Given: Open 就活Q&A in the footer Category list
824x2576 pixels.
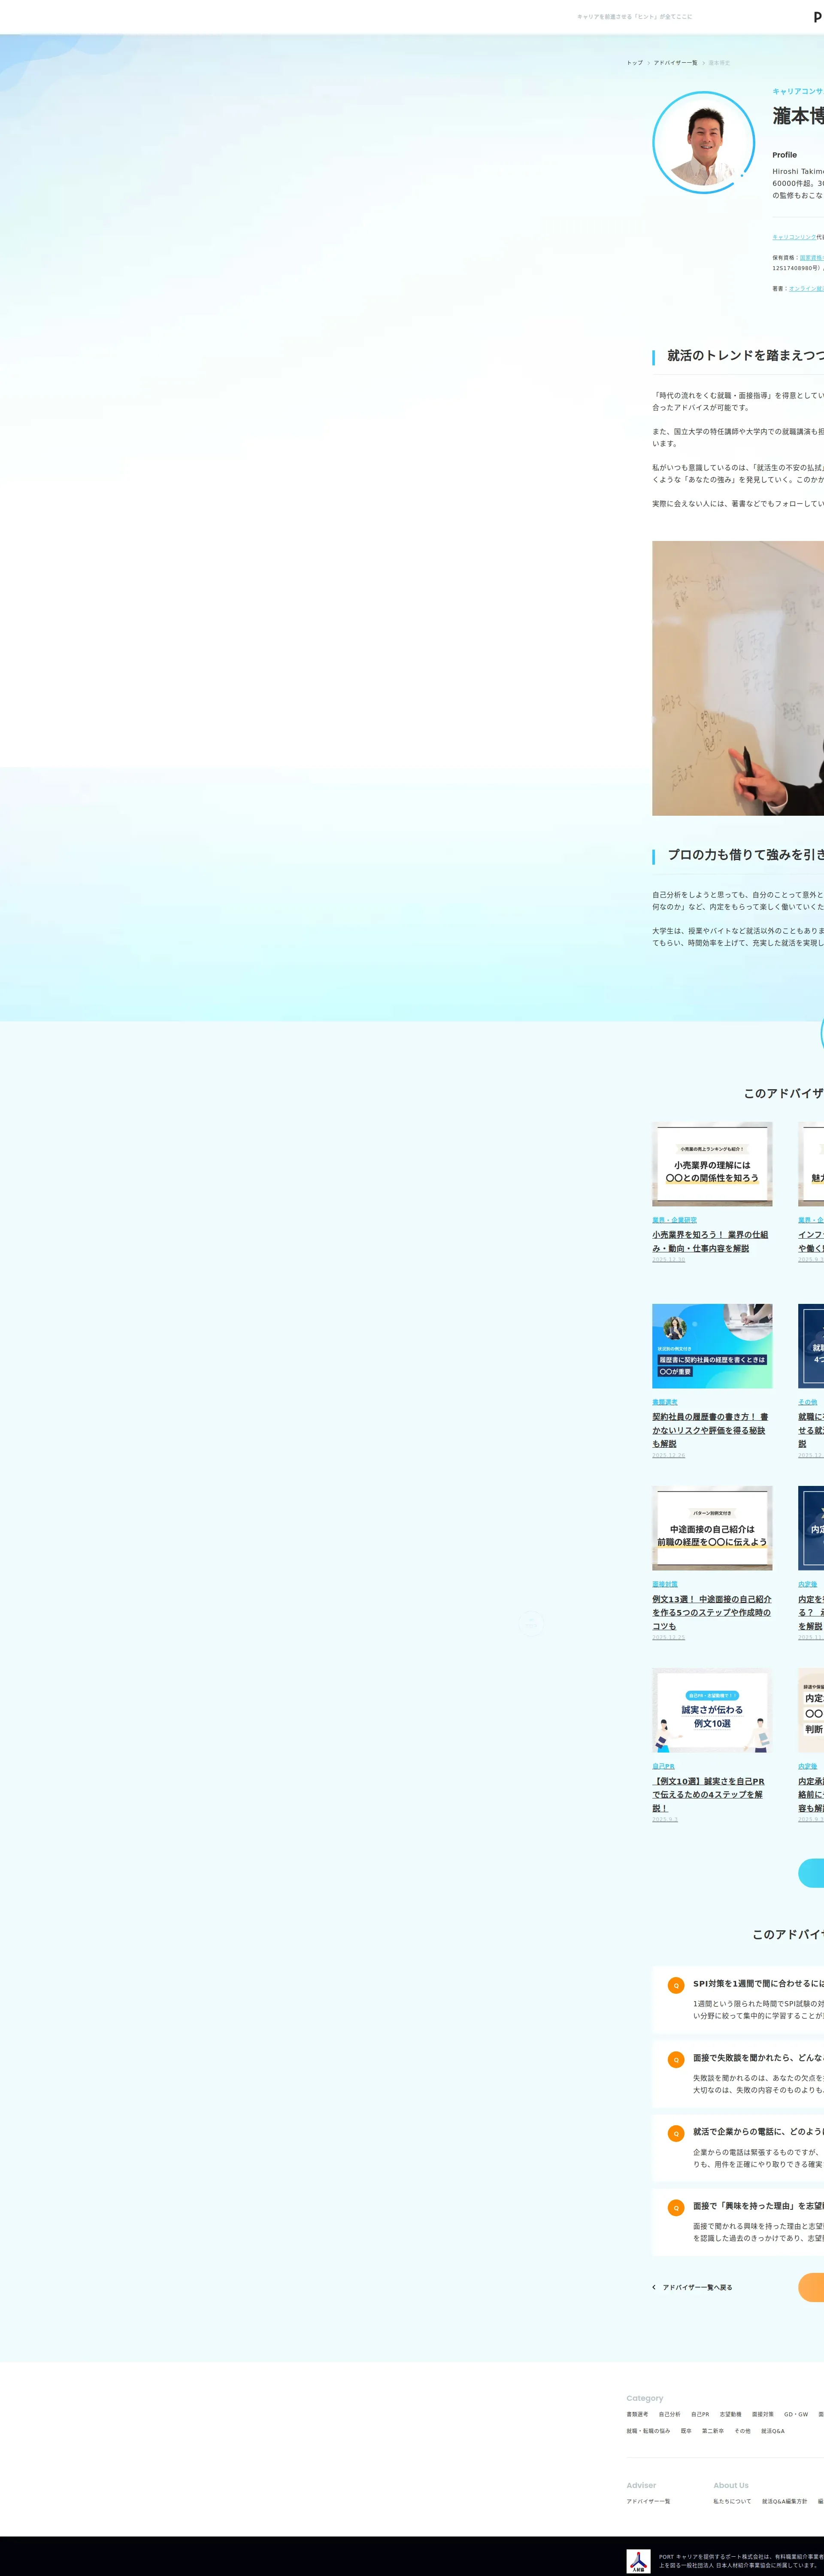Looking at the screenshot, I should pos(772,2431).
